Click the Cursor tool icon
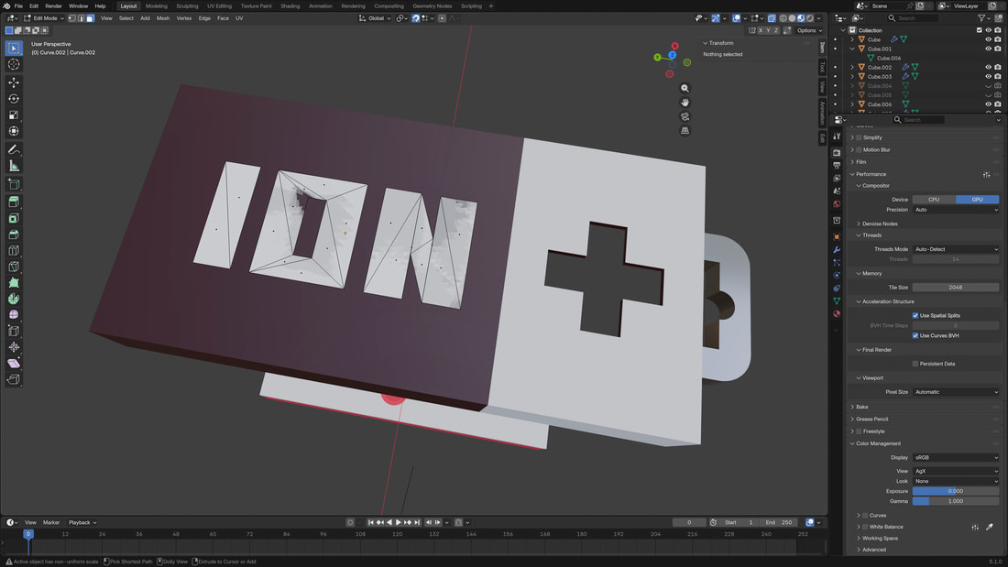The width and height of the screenshot is (1008, 567). (x=14, y=65)
